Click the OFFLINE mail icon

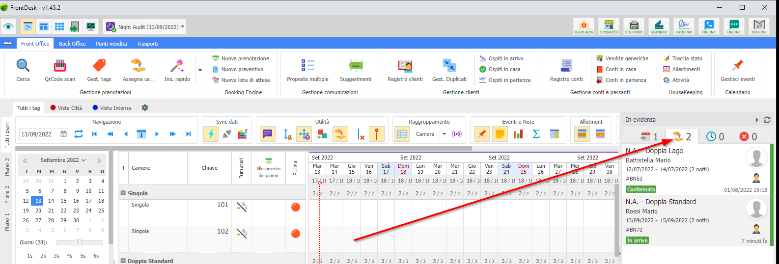click(x=759, y=26)
